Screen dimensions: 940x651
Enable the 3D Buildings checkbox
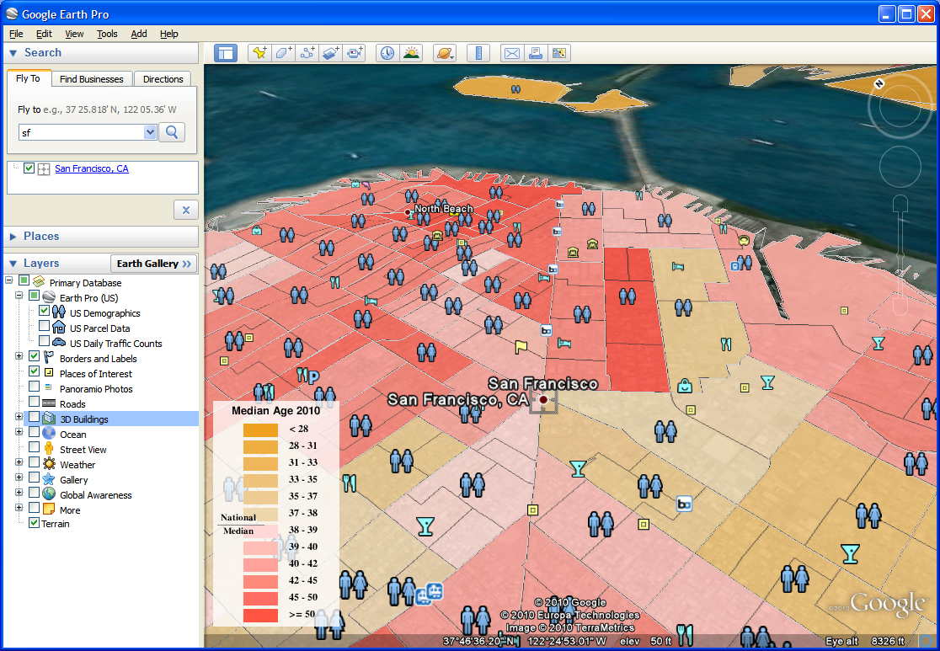point(35,417)
